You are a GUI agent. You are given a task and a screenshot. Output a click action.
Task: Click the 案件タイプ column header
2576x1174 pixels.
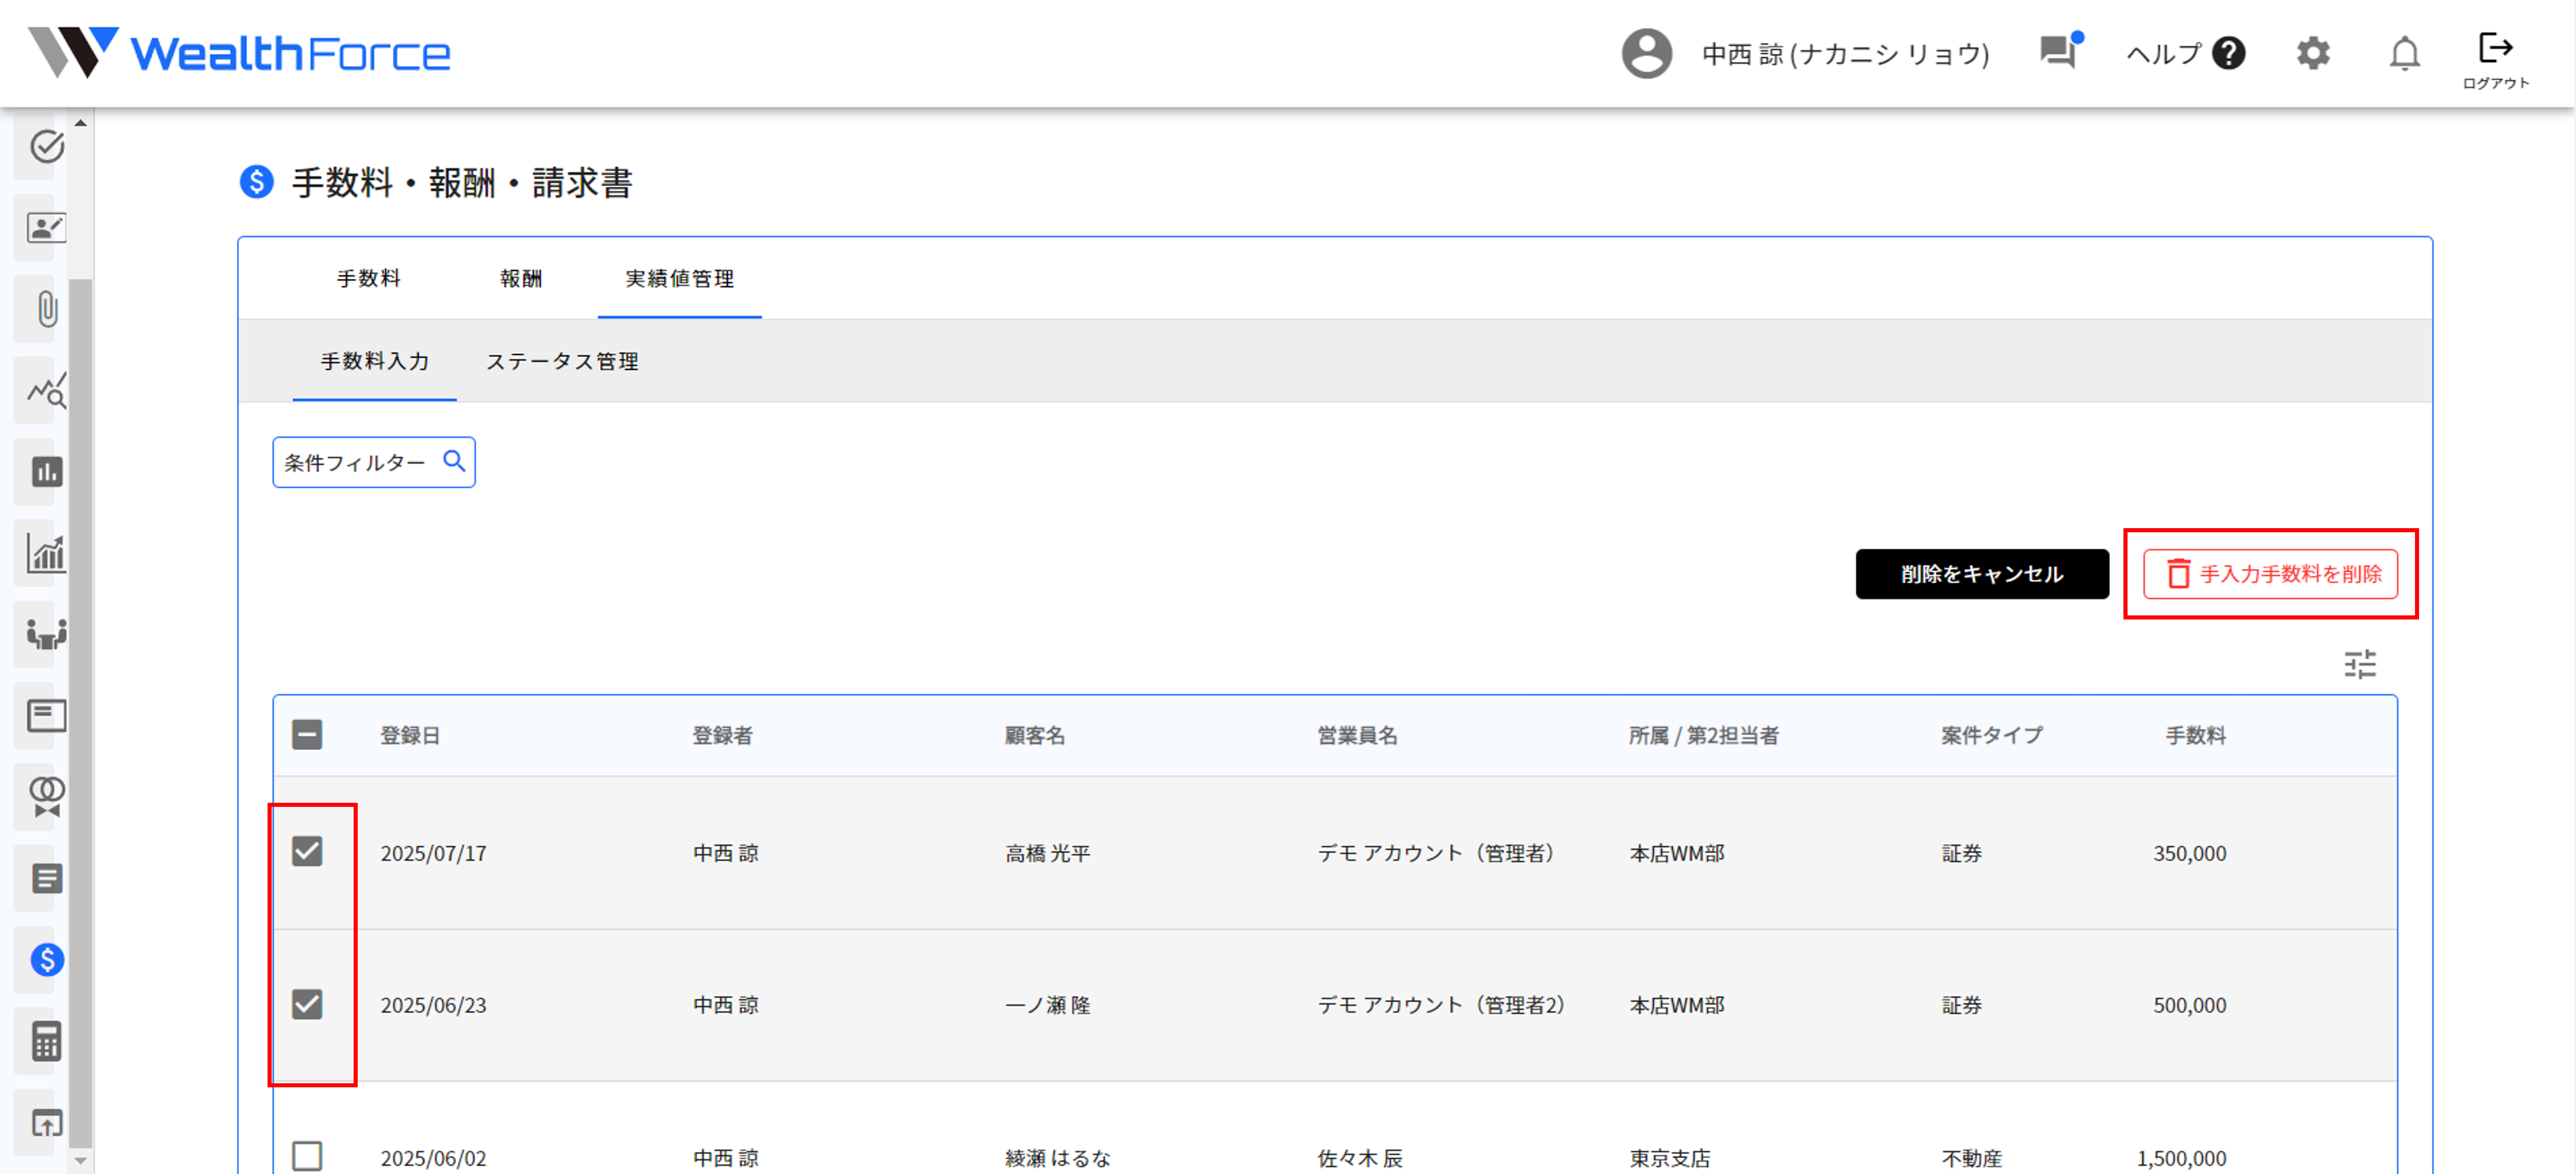(1992, 735)
